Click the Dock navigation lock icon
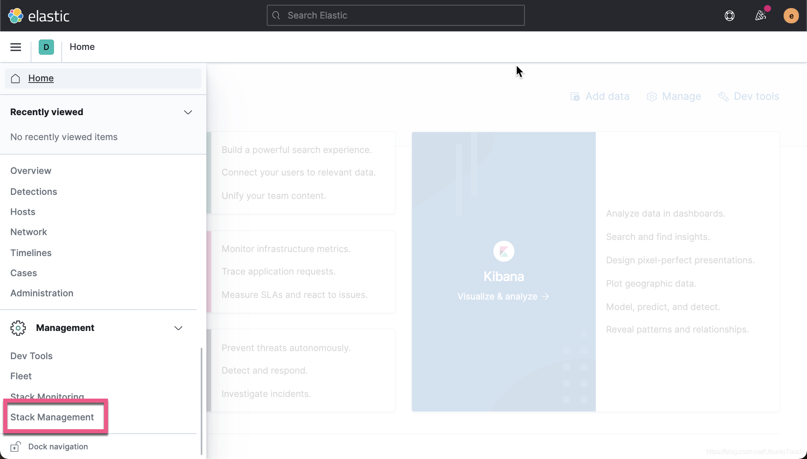Viewport: 807px width, 459px height. 15,447
